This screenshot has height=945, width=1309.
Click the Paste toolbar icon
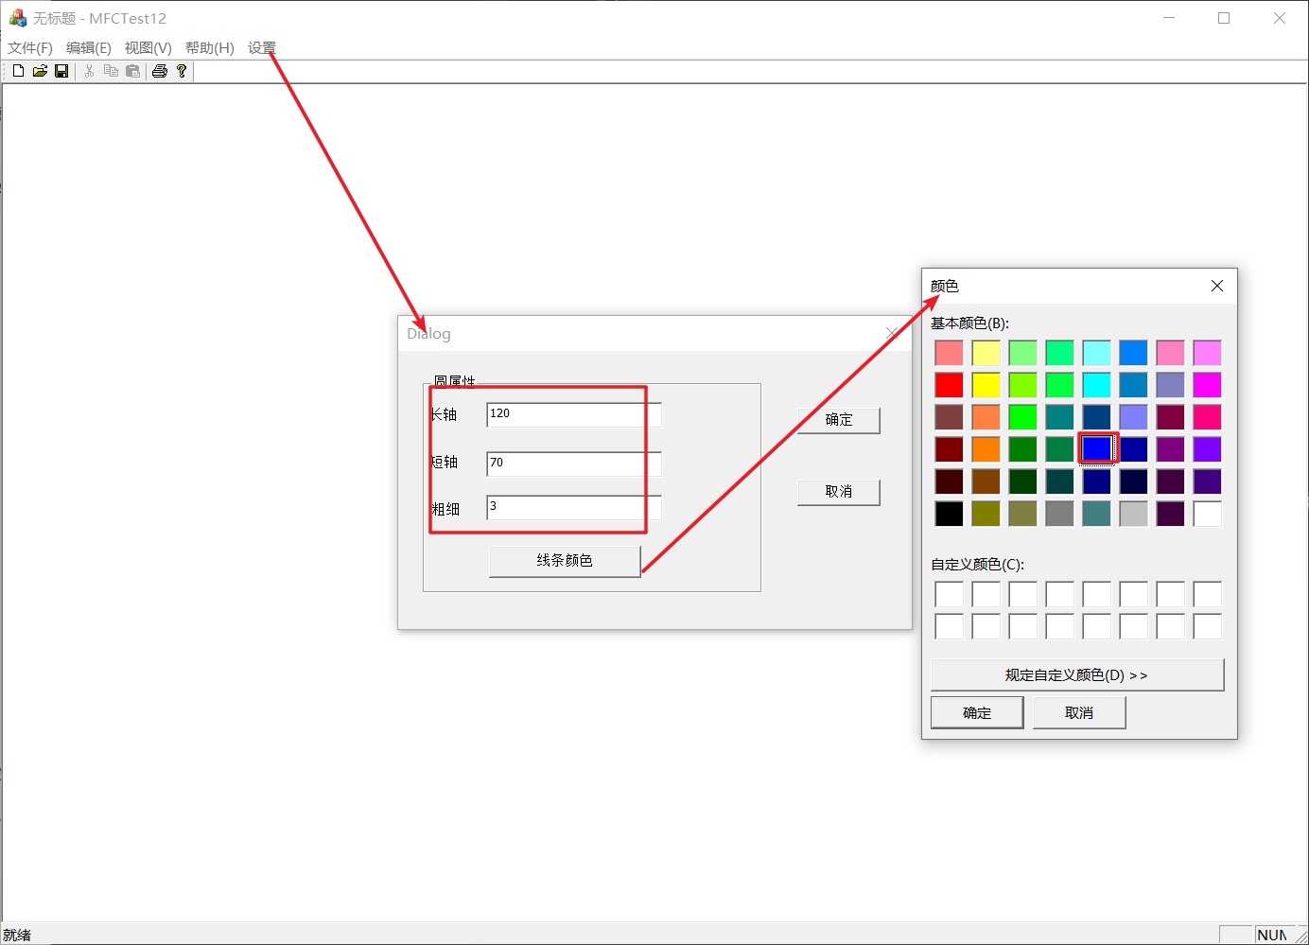pyautogui.click(x=132, y=71)
